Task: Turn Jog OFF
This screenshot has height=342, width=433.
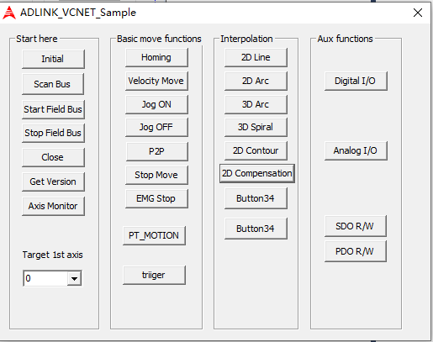Action: (x=156, y=127)
